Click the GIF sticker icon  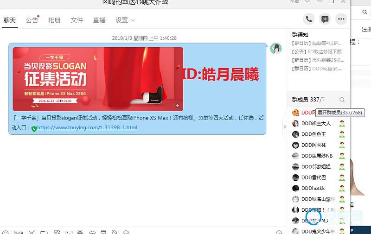18,232
